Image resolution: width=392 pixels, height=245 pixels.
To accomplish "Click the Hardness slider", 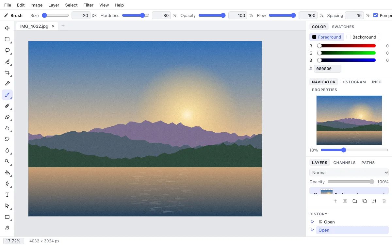I will click(x=135, y=15).
